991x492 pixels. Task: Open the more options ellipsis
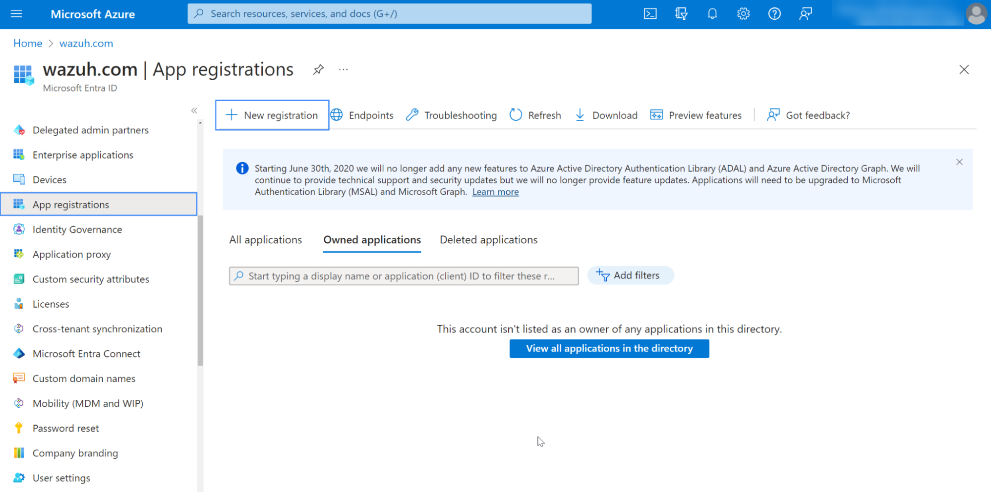coord(344,70)
